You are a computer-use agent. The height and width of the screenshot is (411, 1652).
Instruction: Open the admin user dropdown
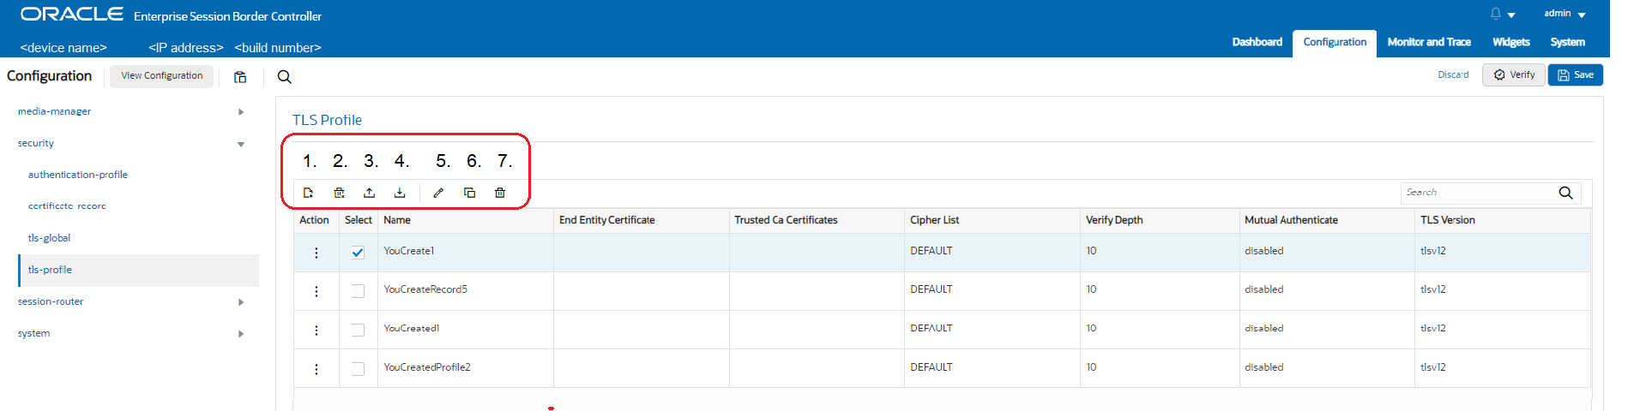pyautogui.click(x=1565, y=14)
